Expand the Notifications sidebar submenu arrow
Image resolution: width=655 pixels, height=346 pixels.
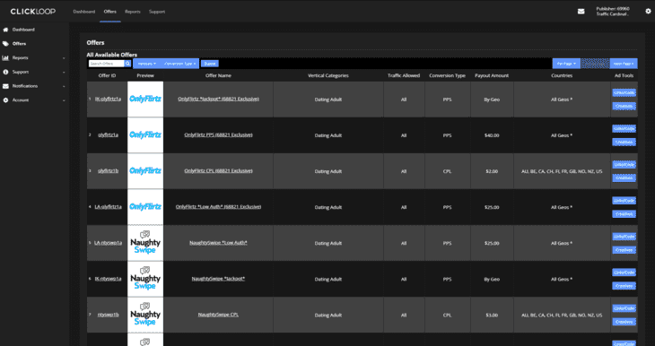coord(64,86)
